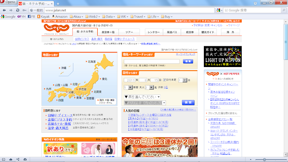Click the key password wand icon
Image resolution: width=288 pixels, height=162 pixels.
24,10
